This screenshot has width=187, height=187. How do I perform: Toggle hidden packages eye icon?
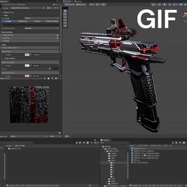tap(96, 143)
